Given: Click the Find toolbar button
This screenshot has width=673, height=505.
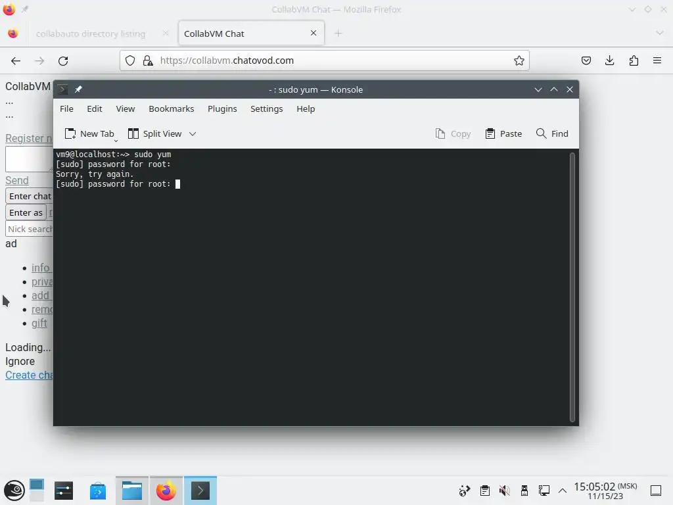Looking at the screenshot, I should (552, 133).
